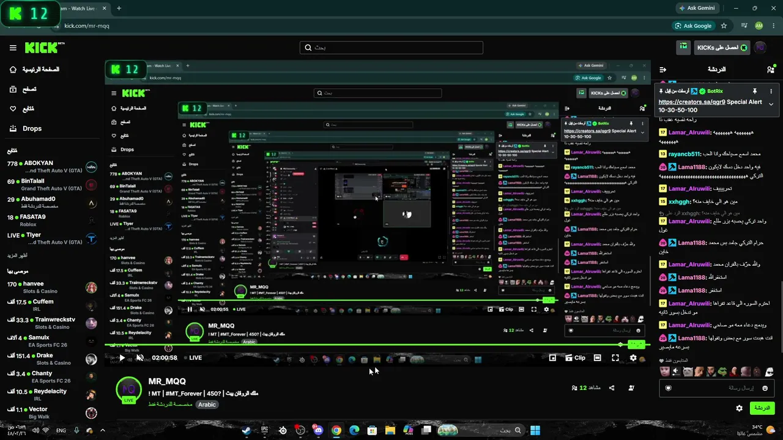This screenshot has height=440, width=783.
Task: Open Microsoft Edge from the taskbar
Action: coord(354,430)
